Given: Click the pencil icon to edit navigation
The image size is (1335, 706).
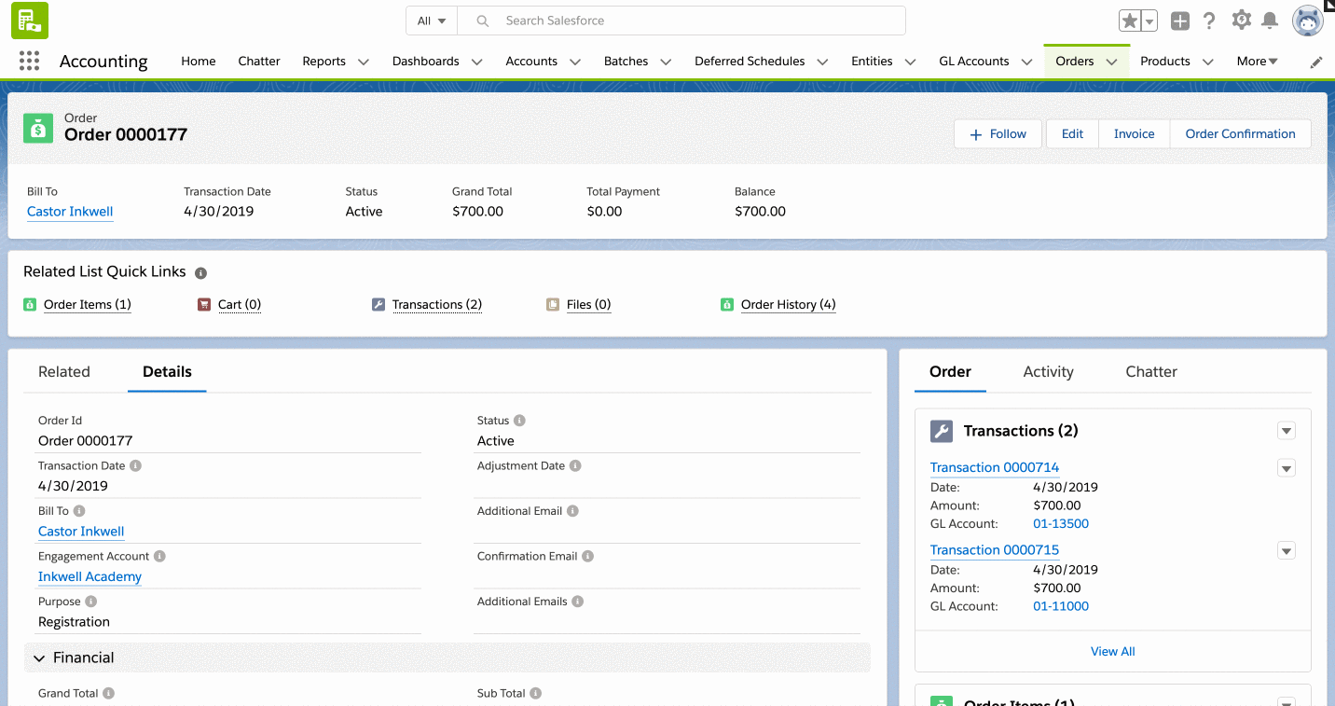Looking at the screenshot, I should [x=1316, y=62].
